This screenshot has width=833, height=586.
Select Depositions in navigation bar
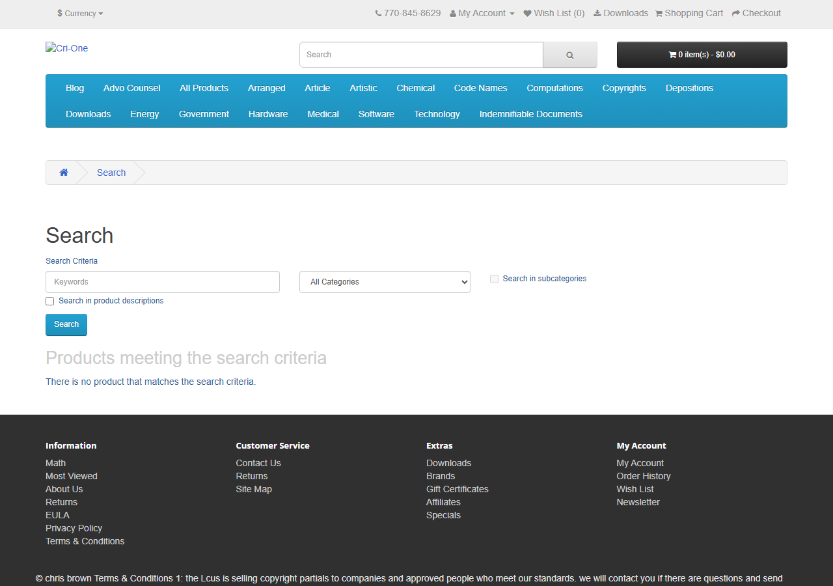point(689,88)
